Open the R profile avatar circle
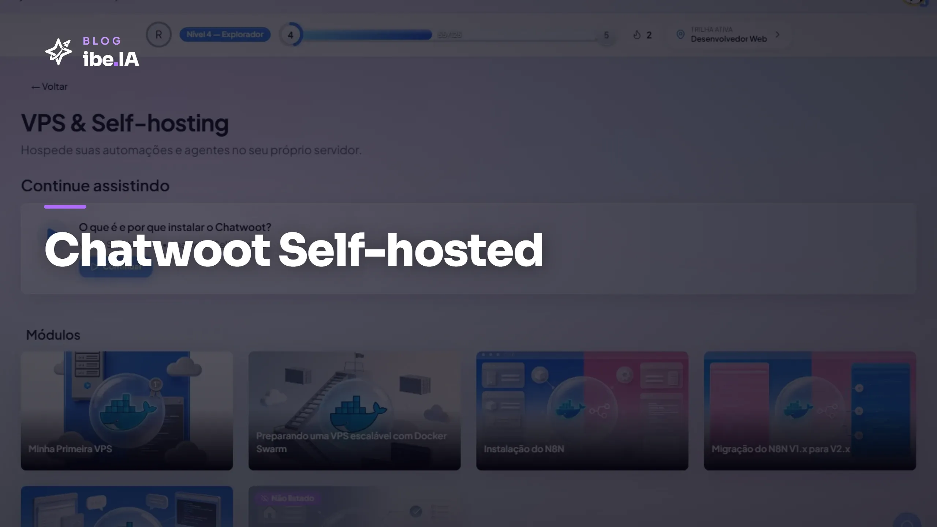 click(x=158, y=35)
